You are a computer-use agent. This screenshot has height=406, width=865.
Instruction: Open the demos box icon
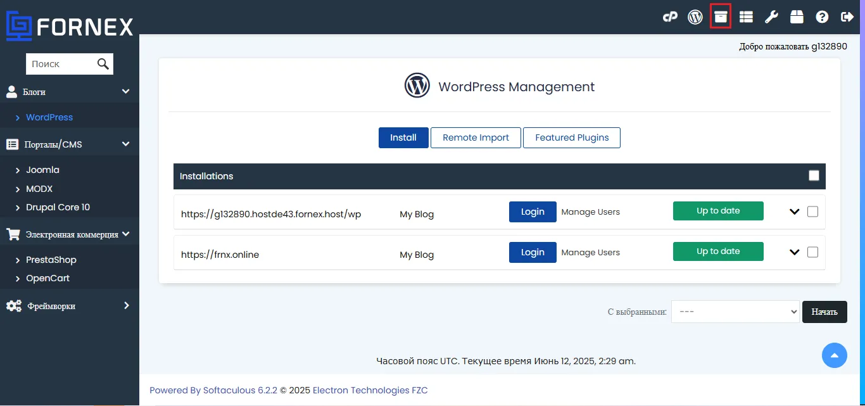pyautogui.click(x=797, y=17)
